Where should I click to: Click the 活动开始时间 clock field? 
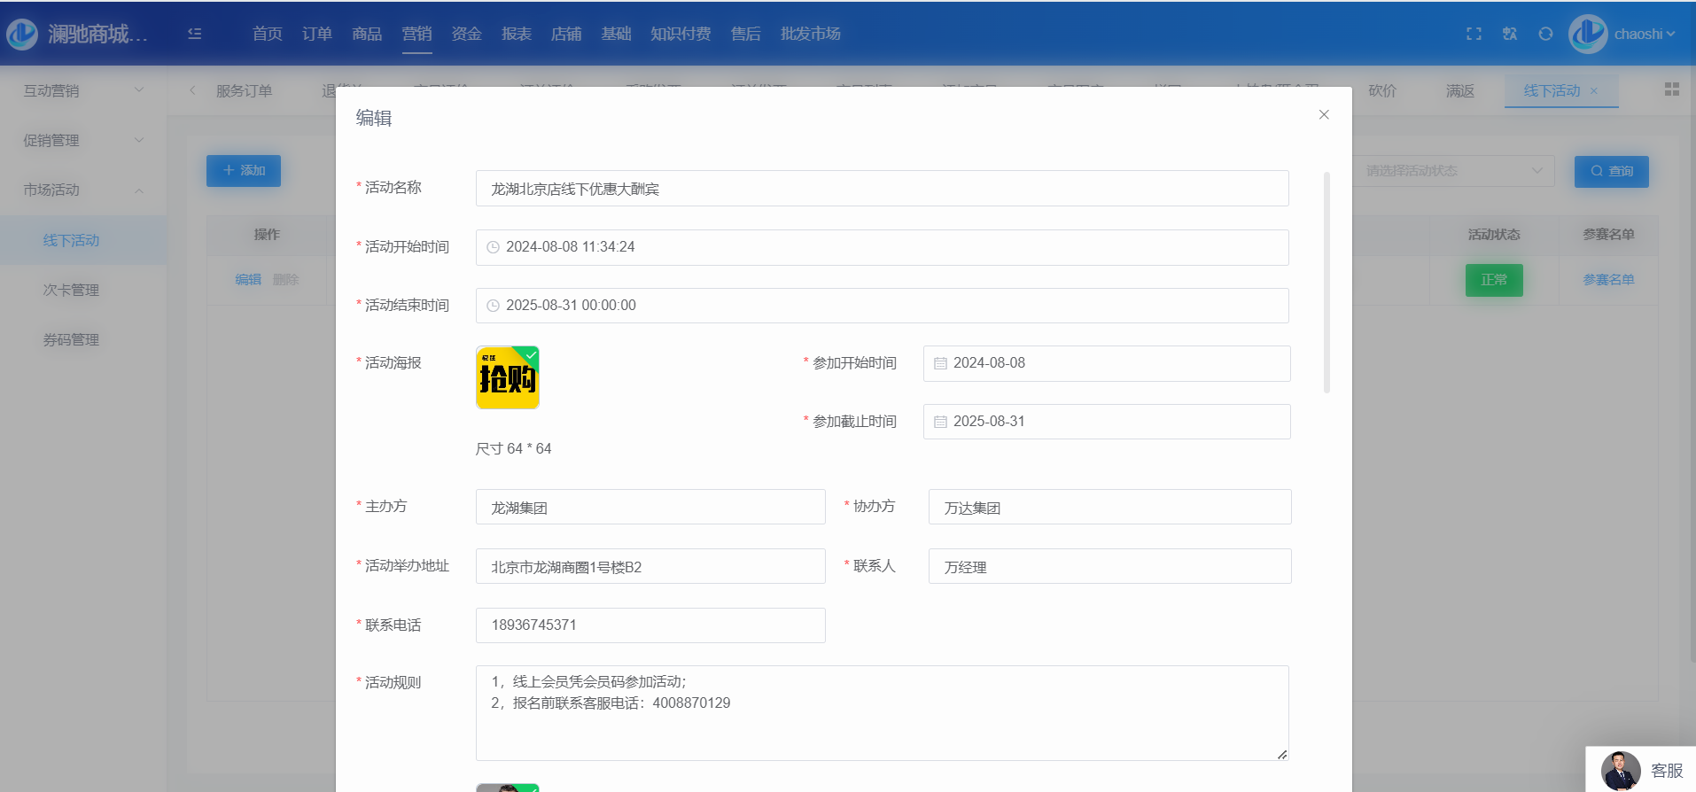[881, 247]
